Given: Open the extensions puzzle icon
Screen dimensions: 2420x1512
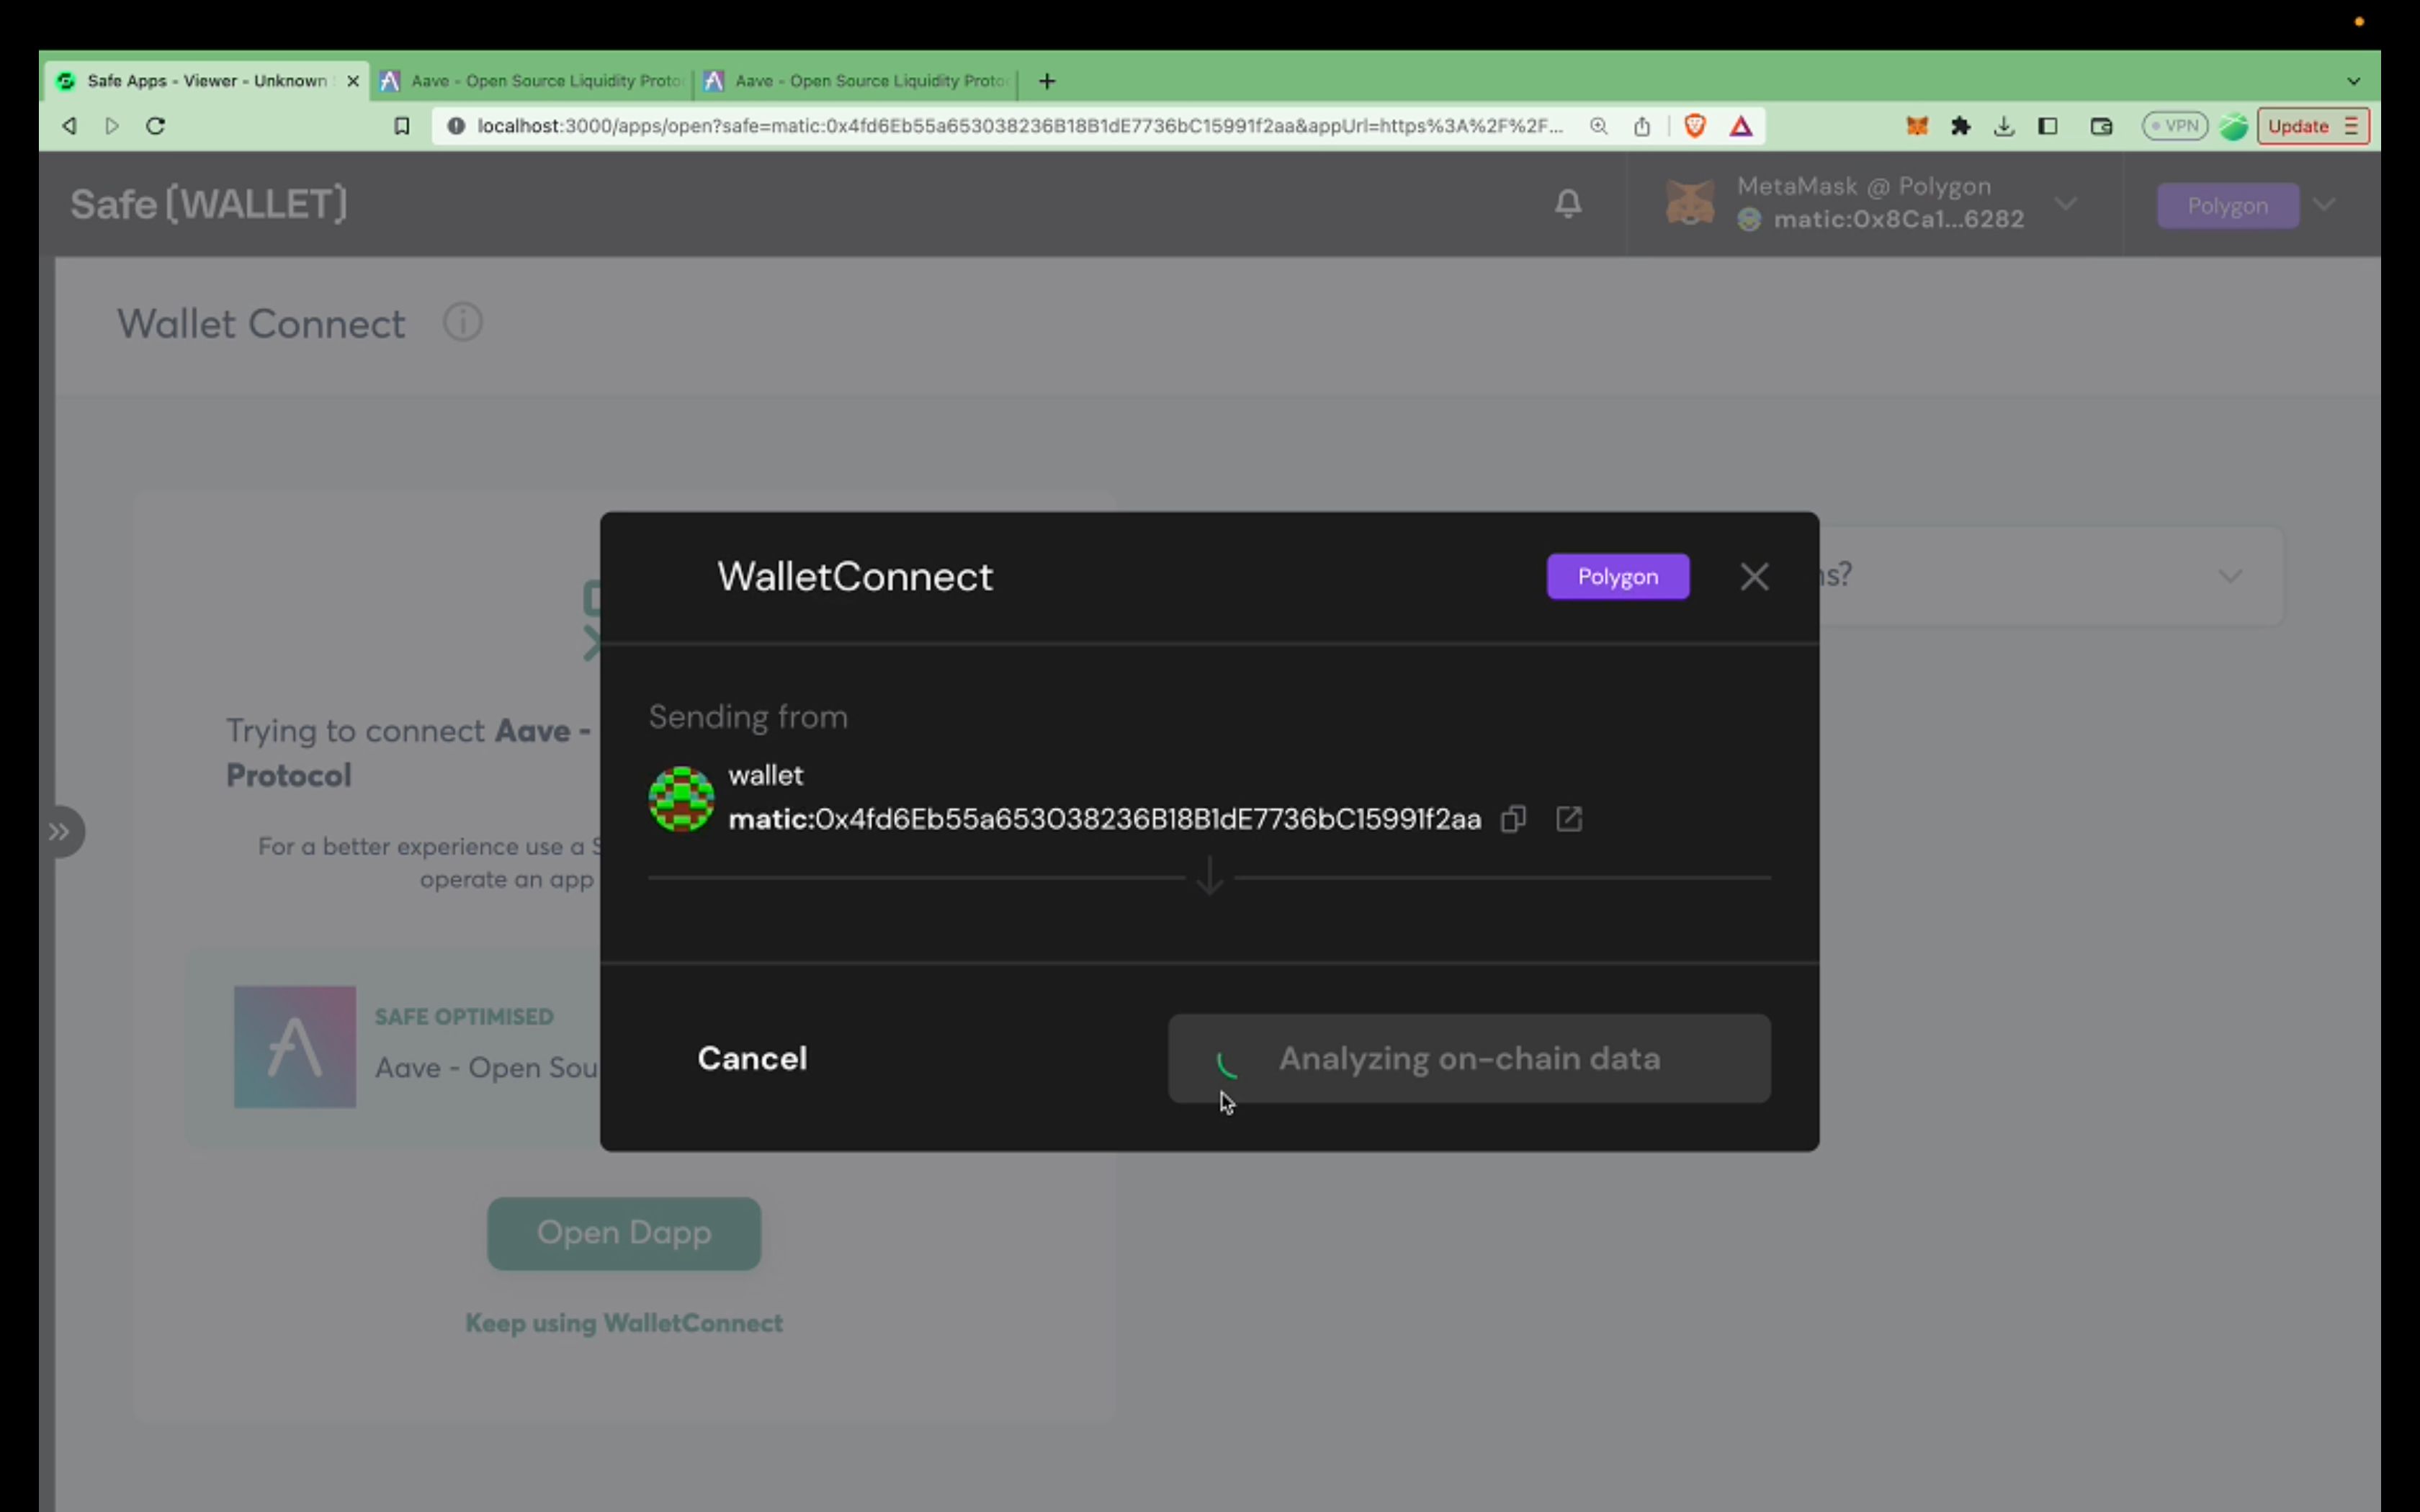Looking at the screenshot, I should coord(1960,126).
